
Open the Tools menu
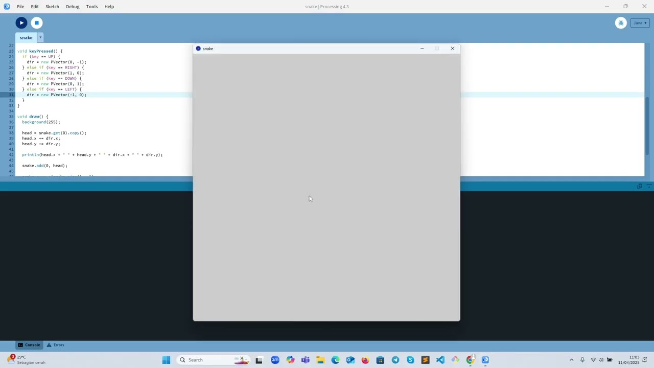pyautogui.click(x=92, y=7)
